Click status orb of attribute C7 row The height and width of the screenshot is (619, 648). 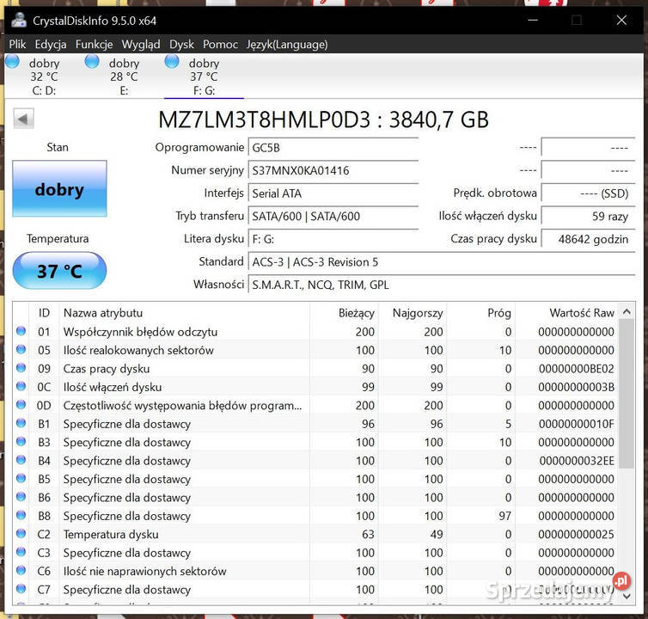pyautogui.click(x=21, y=588)
